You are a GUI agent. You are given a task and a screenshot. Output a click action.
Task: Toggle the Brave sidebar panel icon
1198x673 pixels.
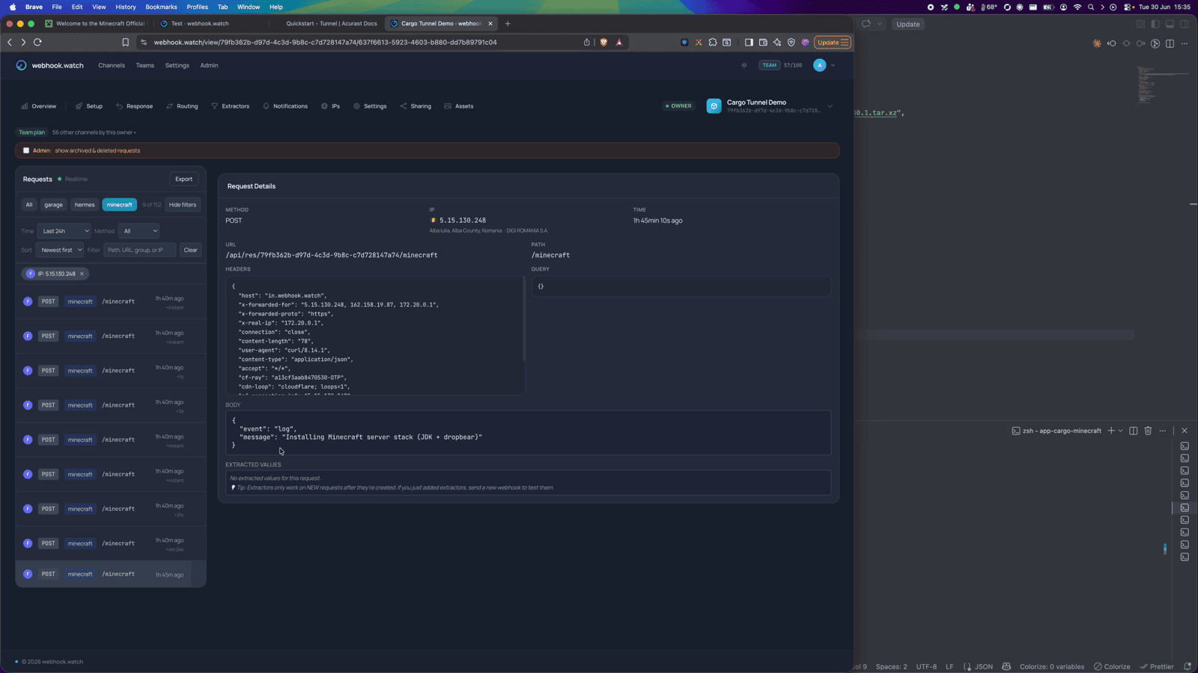click(x=749, y=43)
